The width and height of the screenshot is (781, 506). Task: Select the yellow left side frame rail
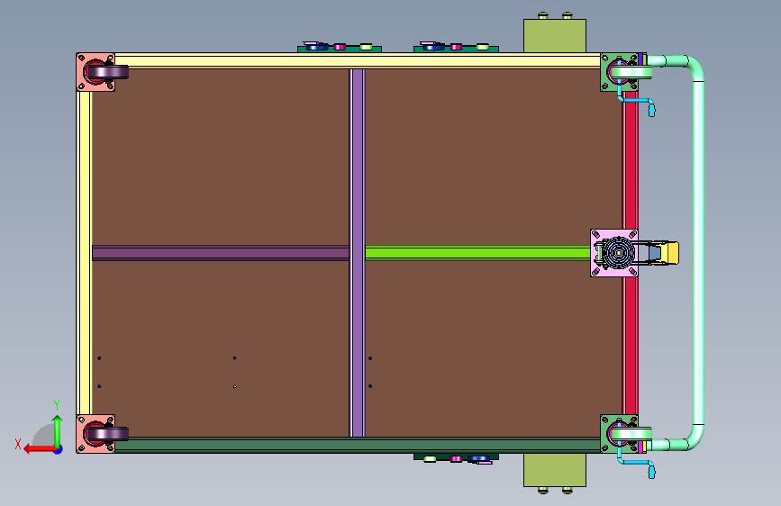coord(84,253)
